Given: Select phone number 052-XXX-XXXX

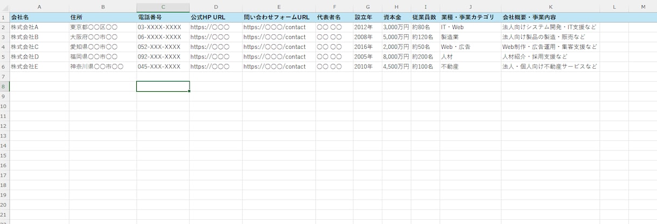Looking at the screenshot, I should pyautogui.click(x=163, y=47).
